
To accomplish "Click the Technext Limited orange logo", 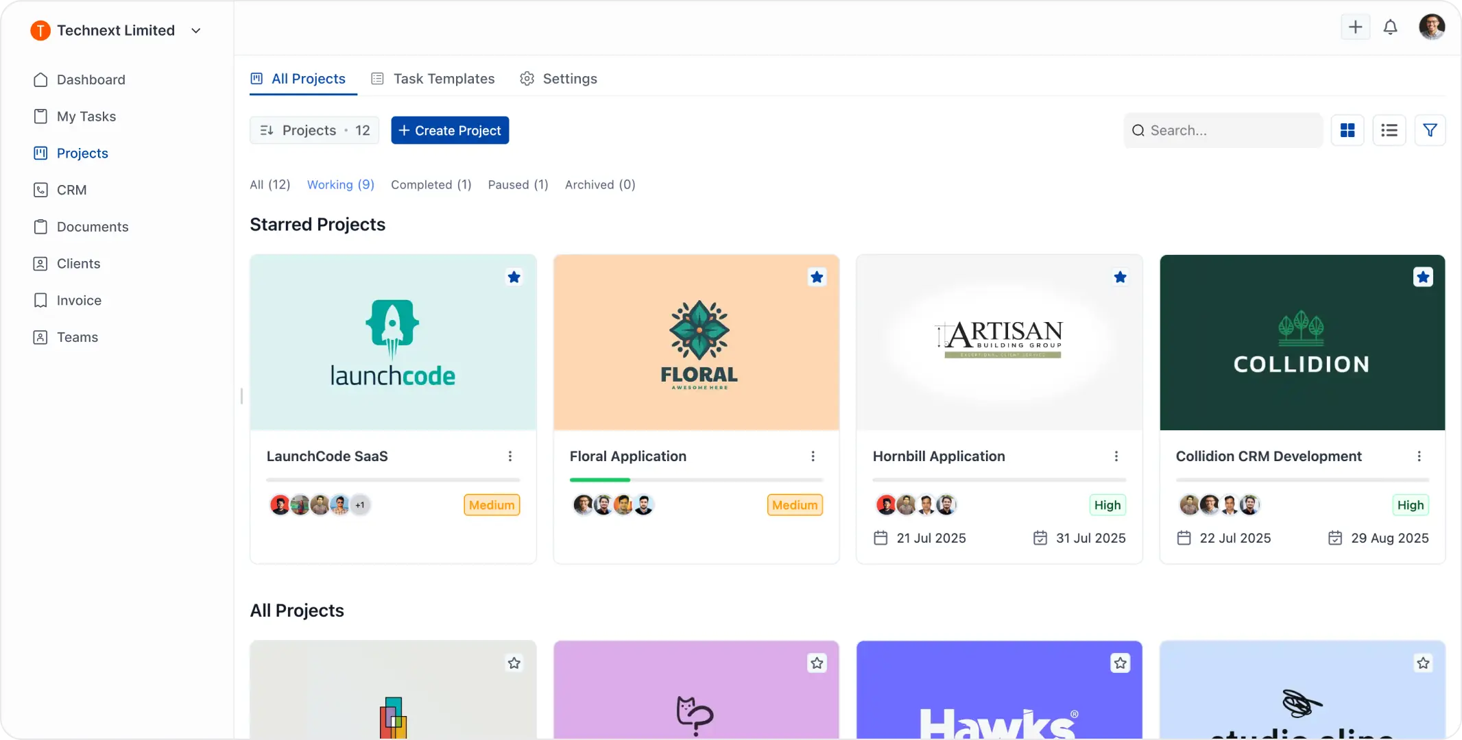I will (40, 30).
